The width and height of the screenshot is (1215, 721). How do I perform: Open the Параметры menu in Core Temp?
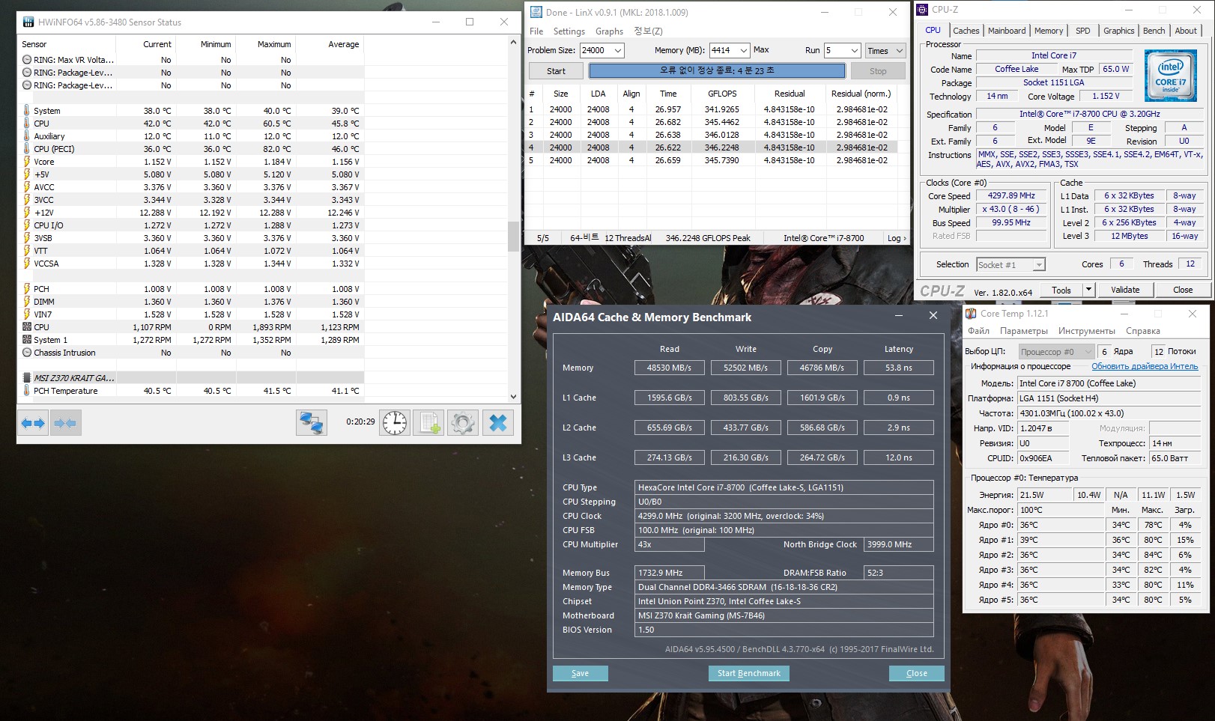pos(1024,331)
